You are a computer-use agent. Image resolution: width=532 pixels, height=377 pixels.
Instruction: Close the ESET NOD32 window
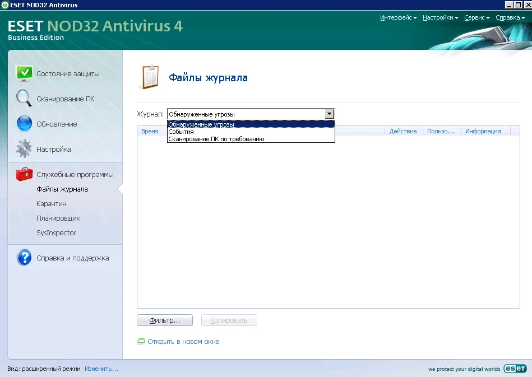[528, 4]
